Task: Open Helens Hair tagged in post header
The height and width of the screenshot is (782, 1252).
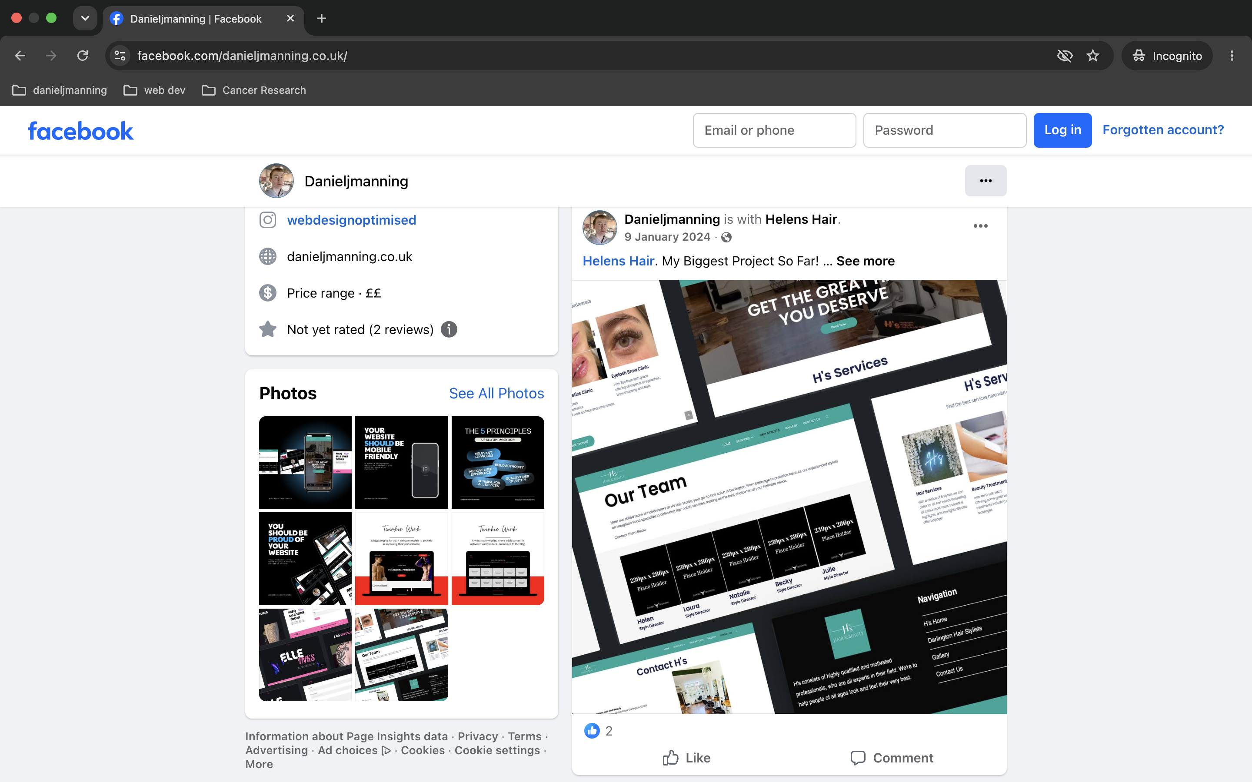Action: click(801, 219)
